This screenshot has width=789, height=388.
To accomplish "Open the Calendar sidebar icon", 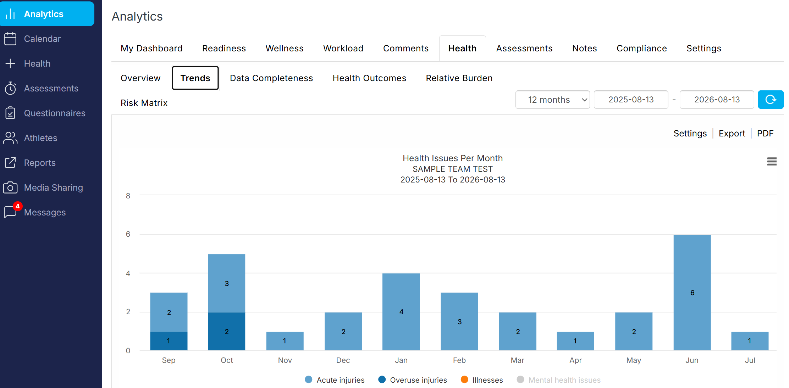I will (x=10, y=39).
